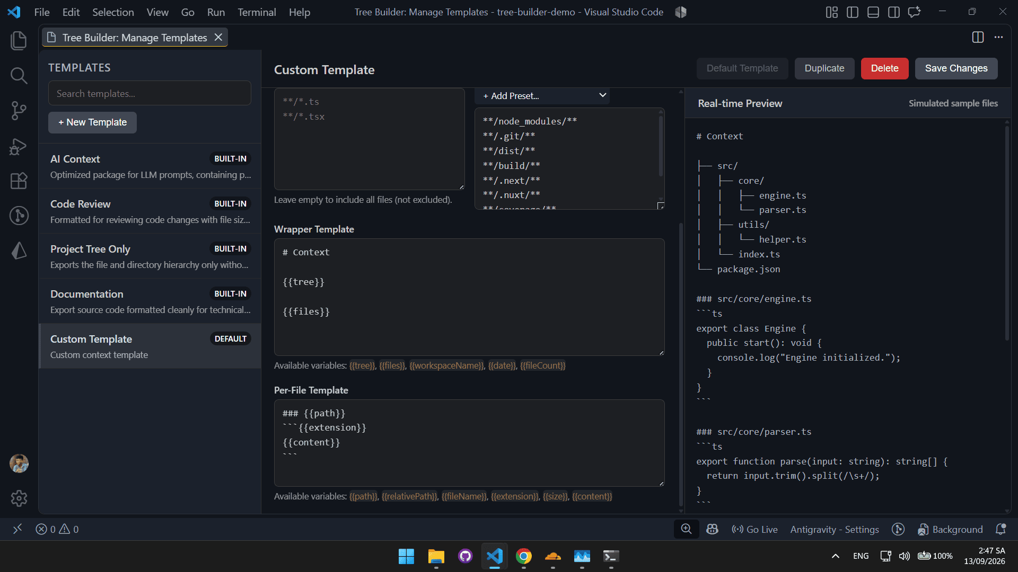Open Chrome from taskbar
Image resolution: width=1018 pixels, height=572 pixels.
[524, 556]
